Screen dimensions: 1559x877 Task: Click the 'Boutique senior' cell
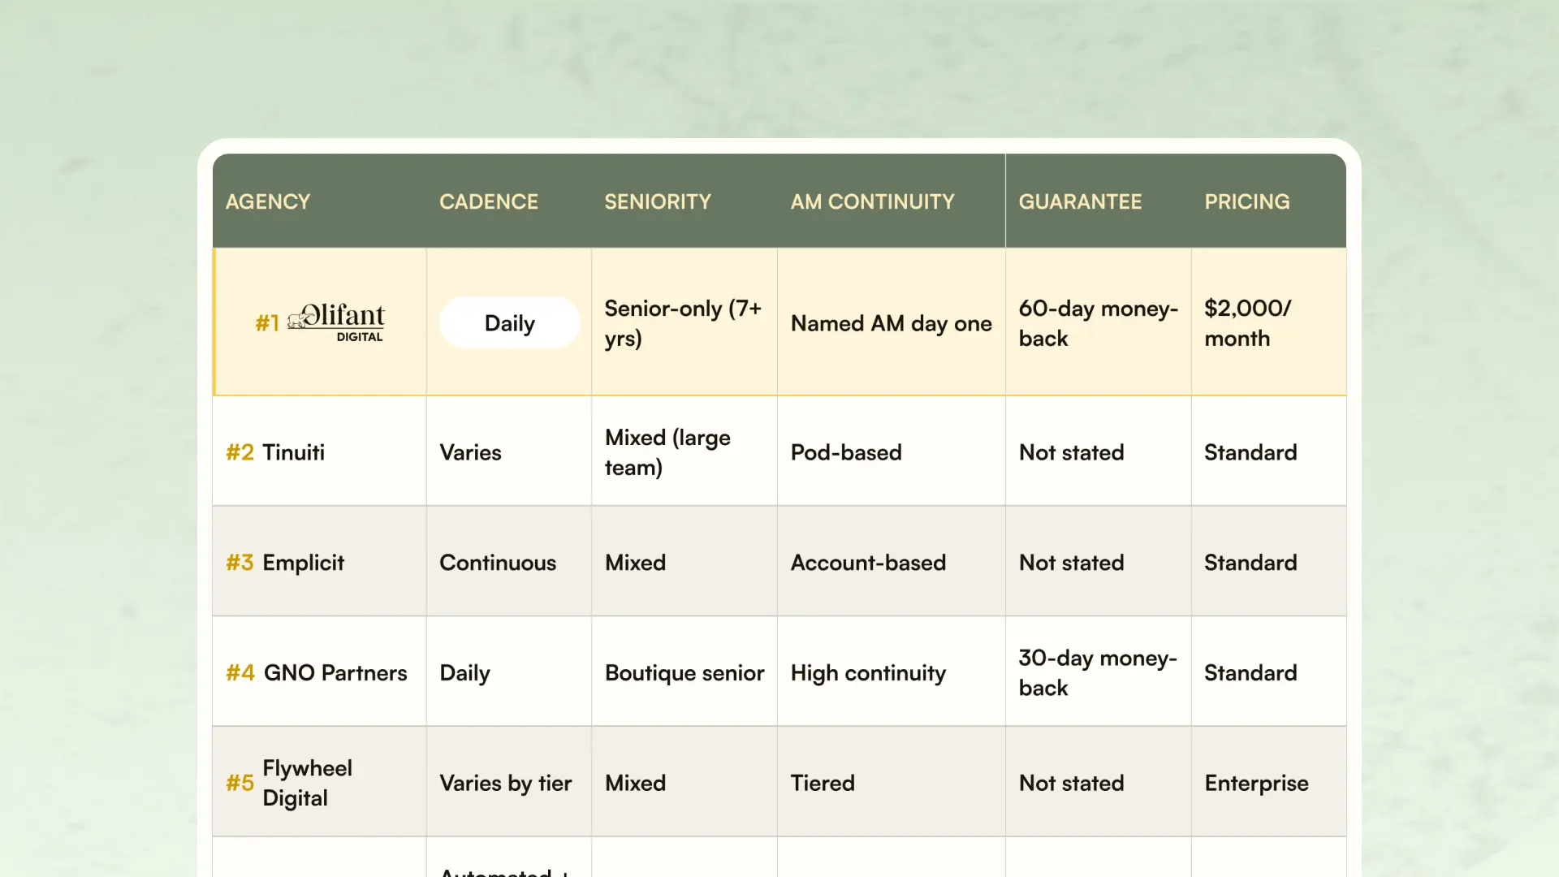(x=684, y=672)
